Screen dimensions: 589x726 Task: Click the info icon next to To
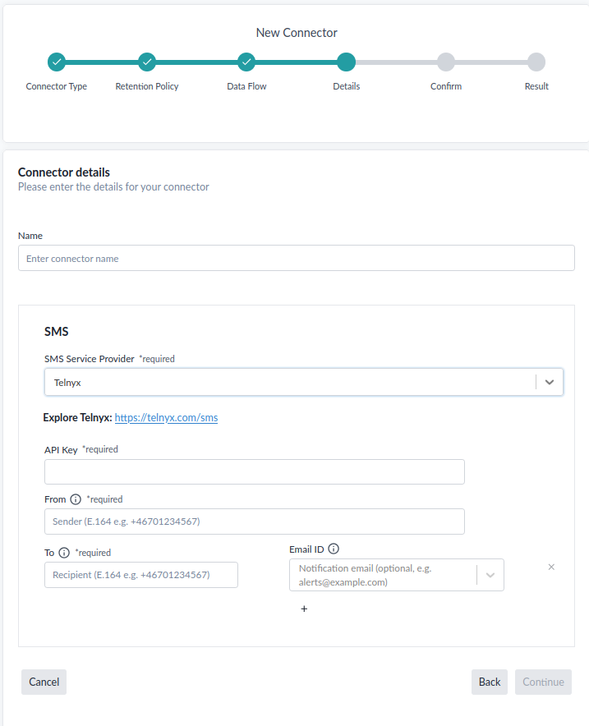point(64,553)
